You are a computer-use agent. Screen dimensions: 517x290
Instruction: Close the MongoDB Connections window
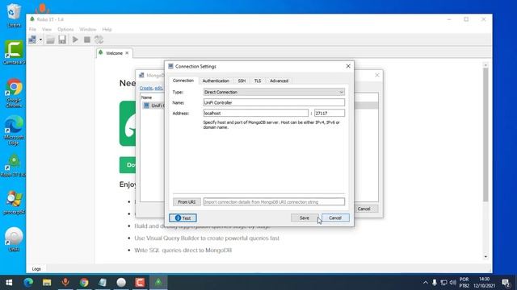377,75
